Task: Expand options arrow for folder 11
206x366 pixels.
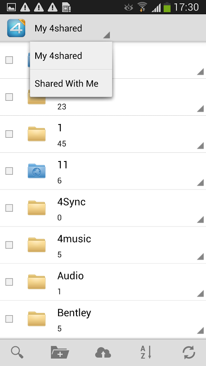Action: [x=200, y=182]
